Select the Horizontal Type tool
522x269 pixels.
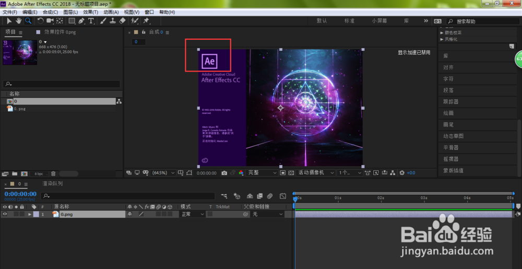click(91, 21)
